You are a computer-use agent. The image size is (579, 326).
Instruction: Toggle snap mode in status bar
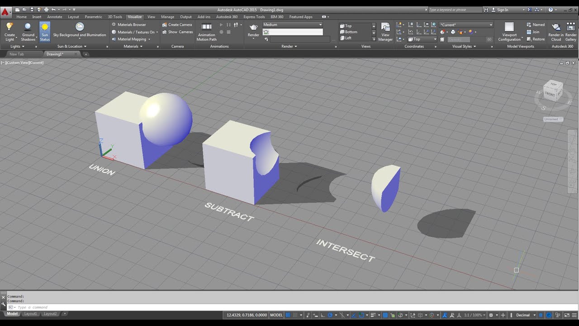(296, 315)
